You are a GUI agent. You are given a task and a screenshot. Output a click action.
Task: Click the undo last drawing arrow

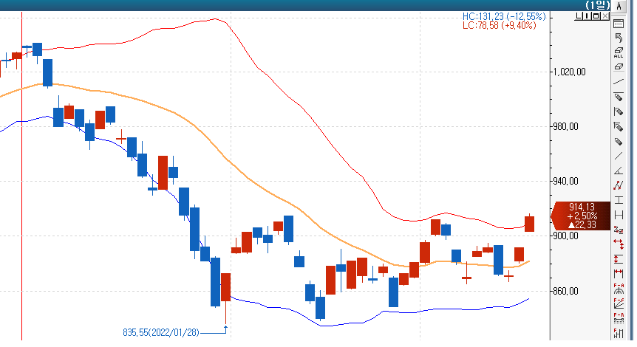(619, 38)
